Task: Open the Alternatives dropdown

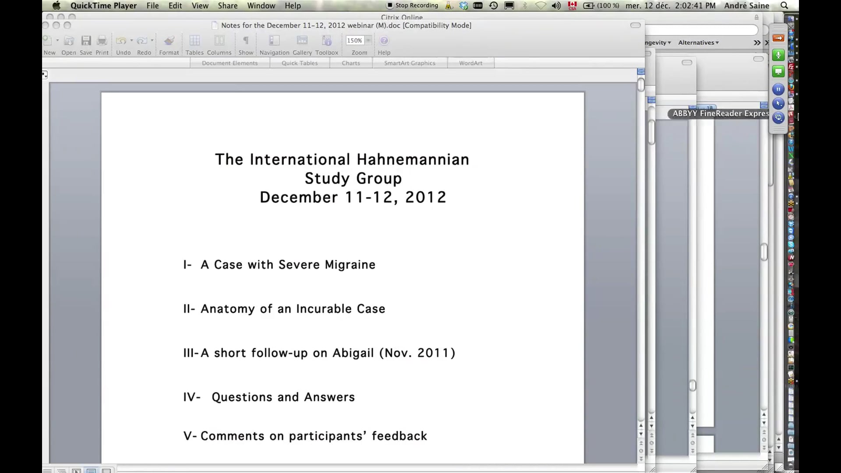Action: coord(698,42)
